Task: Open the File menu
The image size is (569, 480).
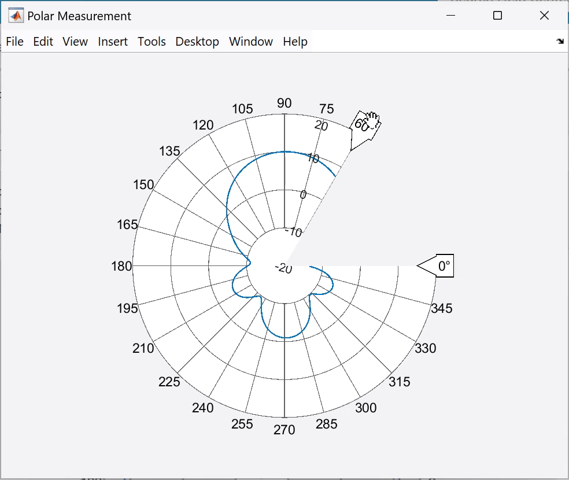Action: point(14,41)
